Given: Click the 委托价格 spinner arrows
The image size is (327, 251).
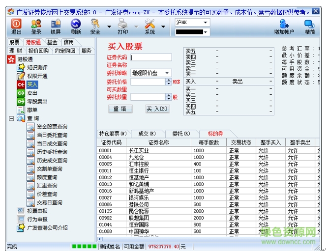Looking at the screenshot, I should [x=168, y=81].
